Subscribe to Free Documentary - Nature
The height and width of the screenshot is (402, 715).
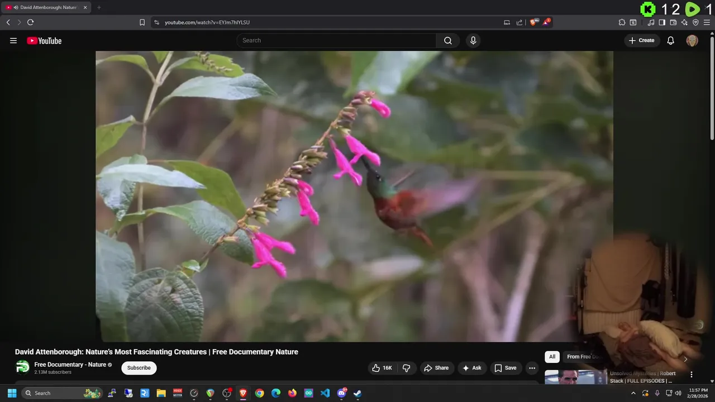point(139,368)
